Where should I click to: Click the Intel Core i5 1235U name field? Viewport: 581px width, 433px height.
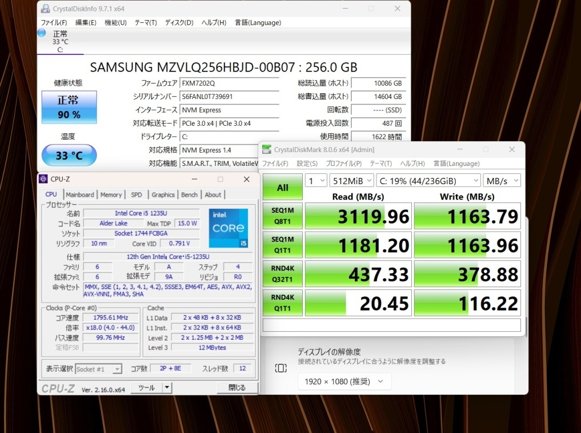[x=141, y=213]
